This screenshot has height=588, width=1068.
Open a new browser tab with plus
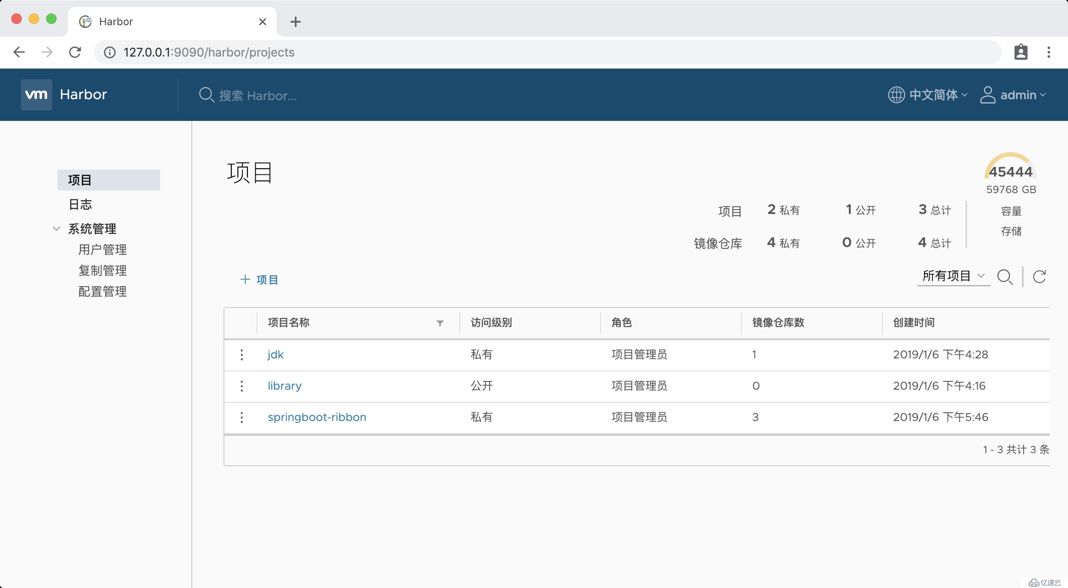point(296,22)
